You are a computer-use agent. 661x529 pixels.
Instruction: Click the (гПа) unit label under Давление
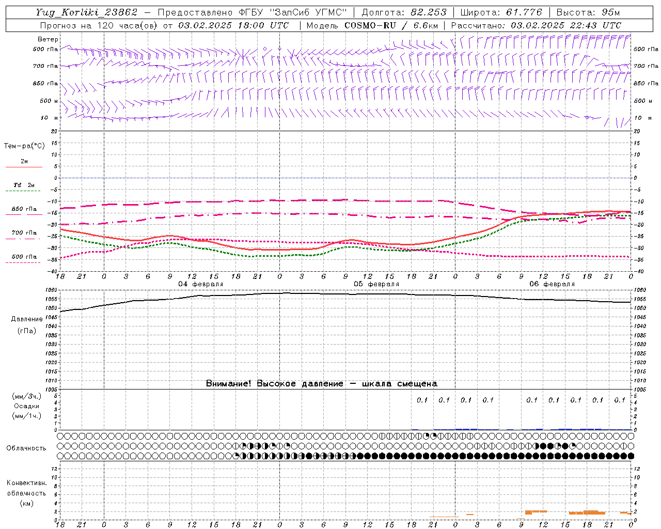pos(27,331)
